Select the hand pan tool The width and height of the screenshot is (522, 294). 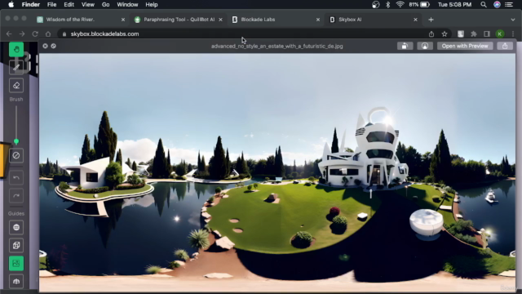(x=16, y=49)
